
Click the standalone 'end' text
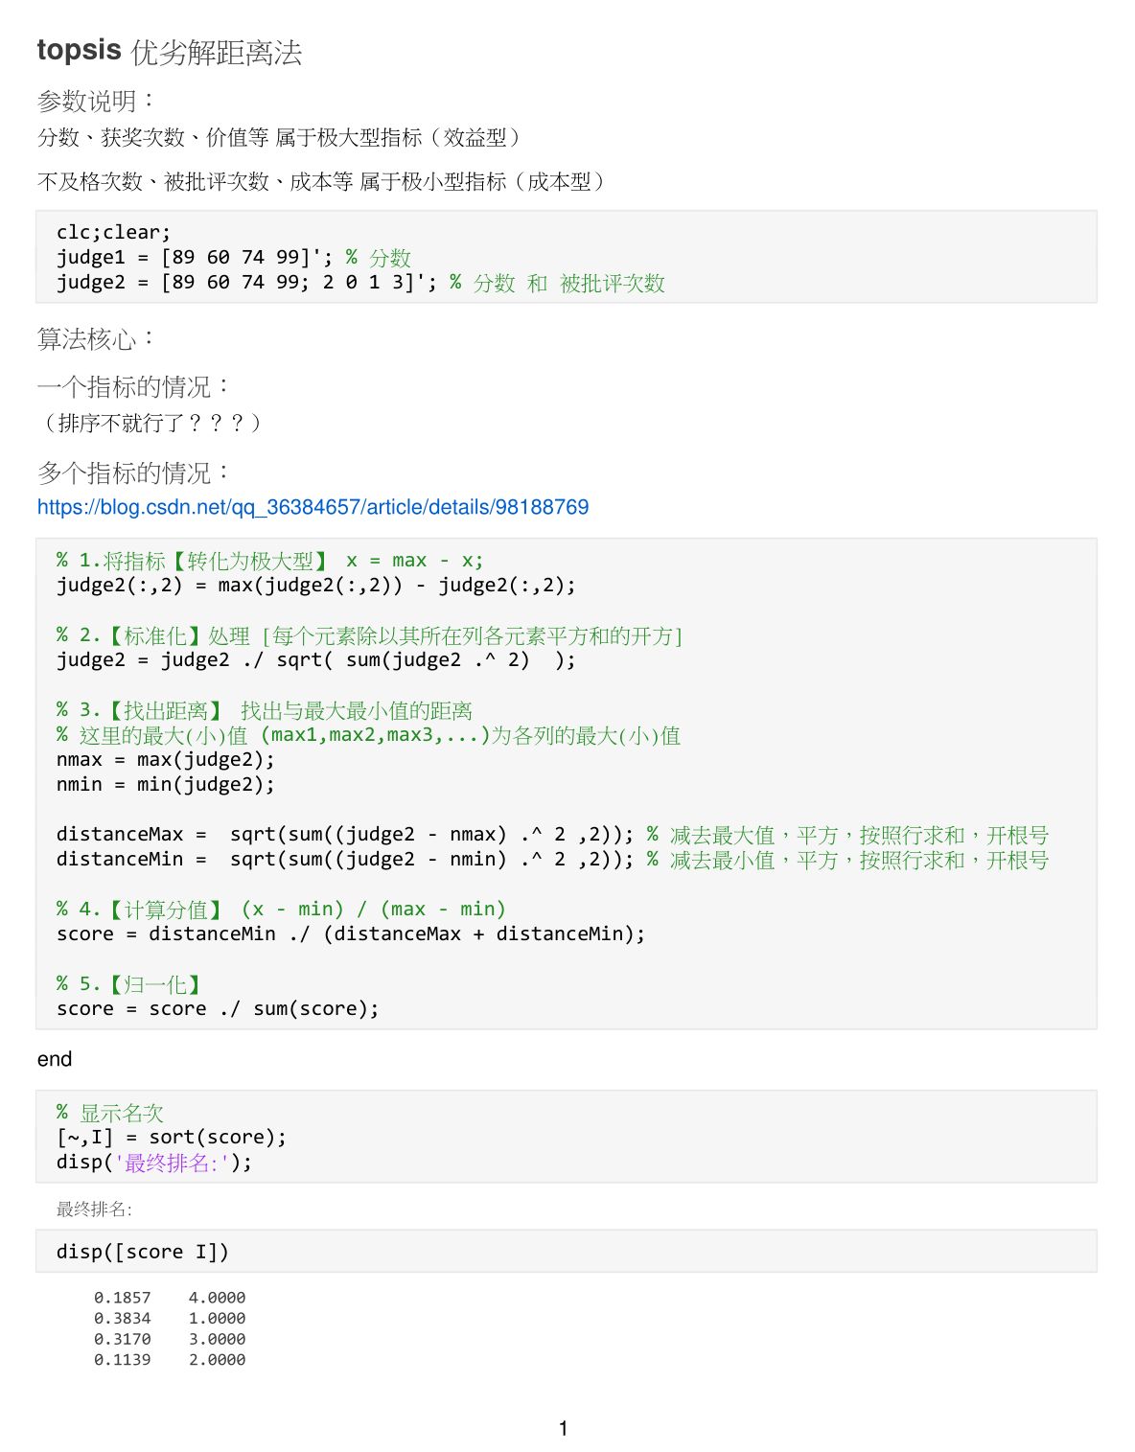point(55,1059)
